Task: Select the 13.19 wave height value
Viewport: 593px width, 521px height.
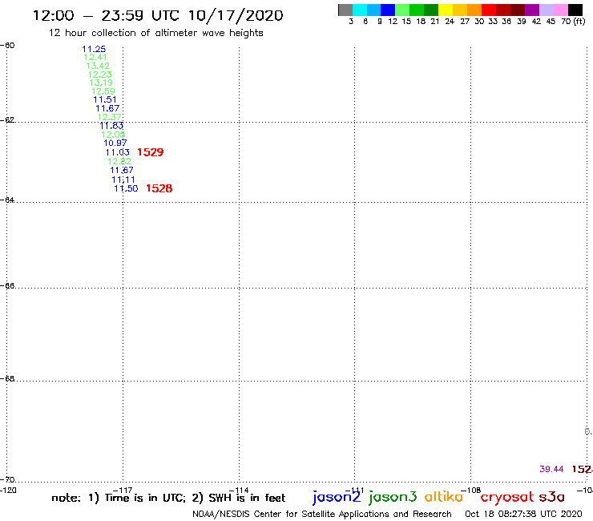Action: (101, 83)
